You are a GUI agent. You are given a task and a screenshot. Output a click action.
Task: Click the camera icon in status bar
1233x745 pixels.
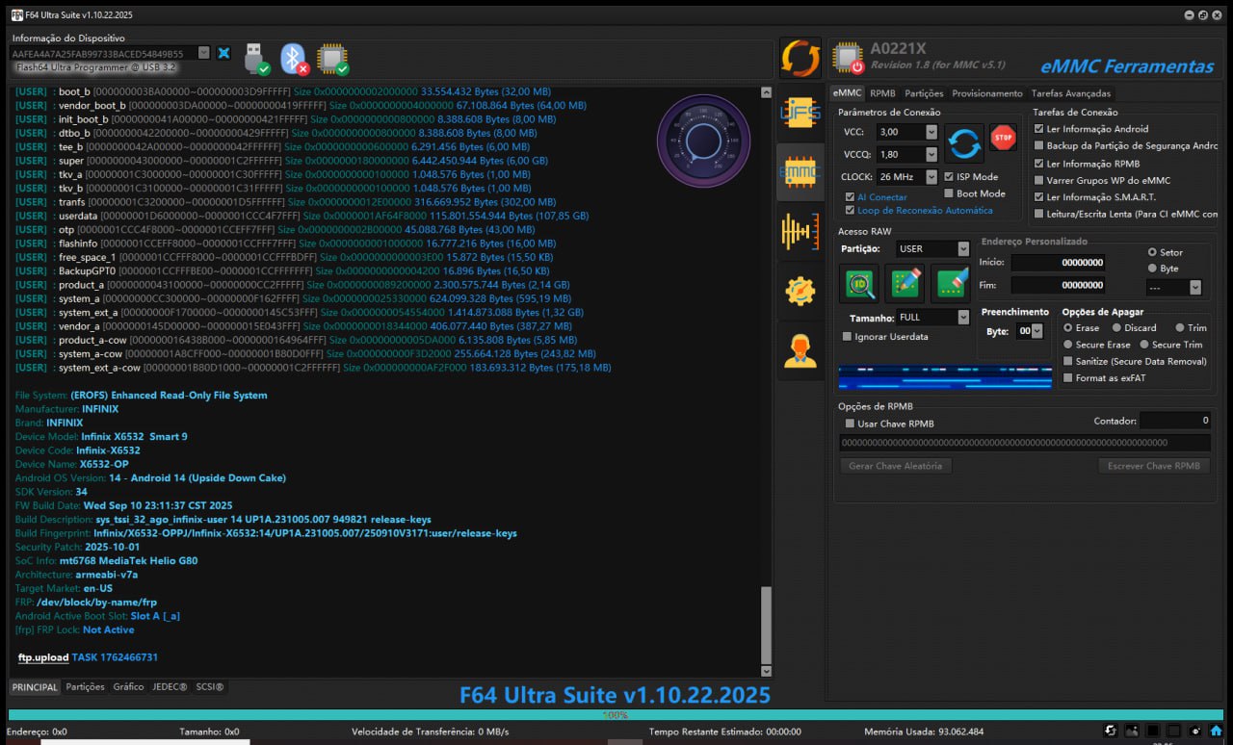tap(1194, 732)
